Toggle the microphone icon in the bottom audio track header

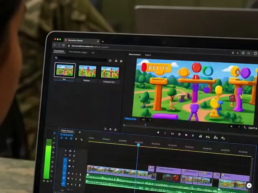click(80, 185)
